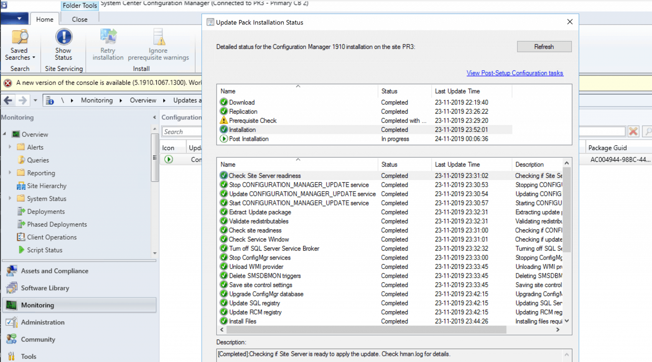Image resolution: width=652 pixels, height=362 pixels.
Task: Click the Package Guid column header
Action: click(619, 148)
